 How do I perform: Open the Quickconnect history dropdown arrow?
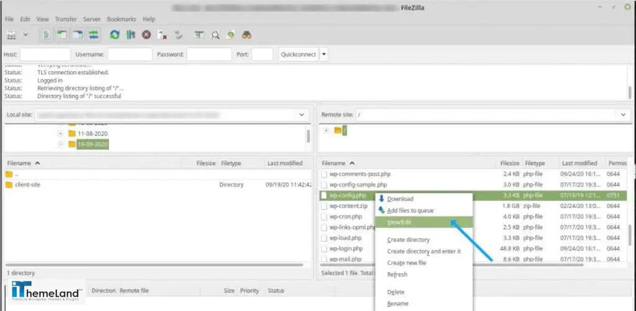[x=324, y=54]
